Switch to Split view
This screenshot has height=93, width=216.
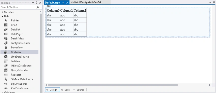(66, 90)
